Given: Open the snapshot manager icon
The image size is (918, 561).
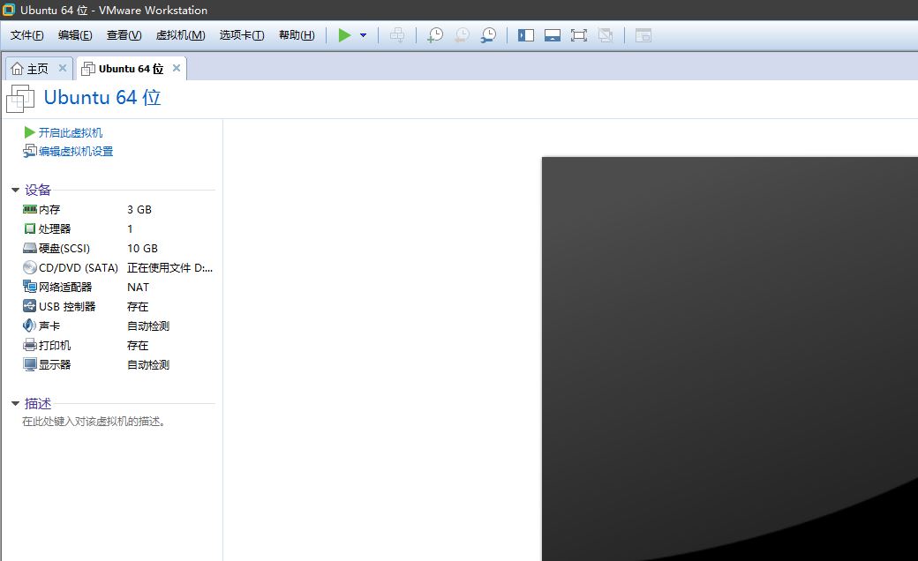Looking at the screenshot, I should pos(488,35).
